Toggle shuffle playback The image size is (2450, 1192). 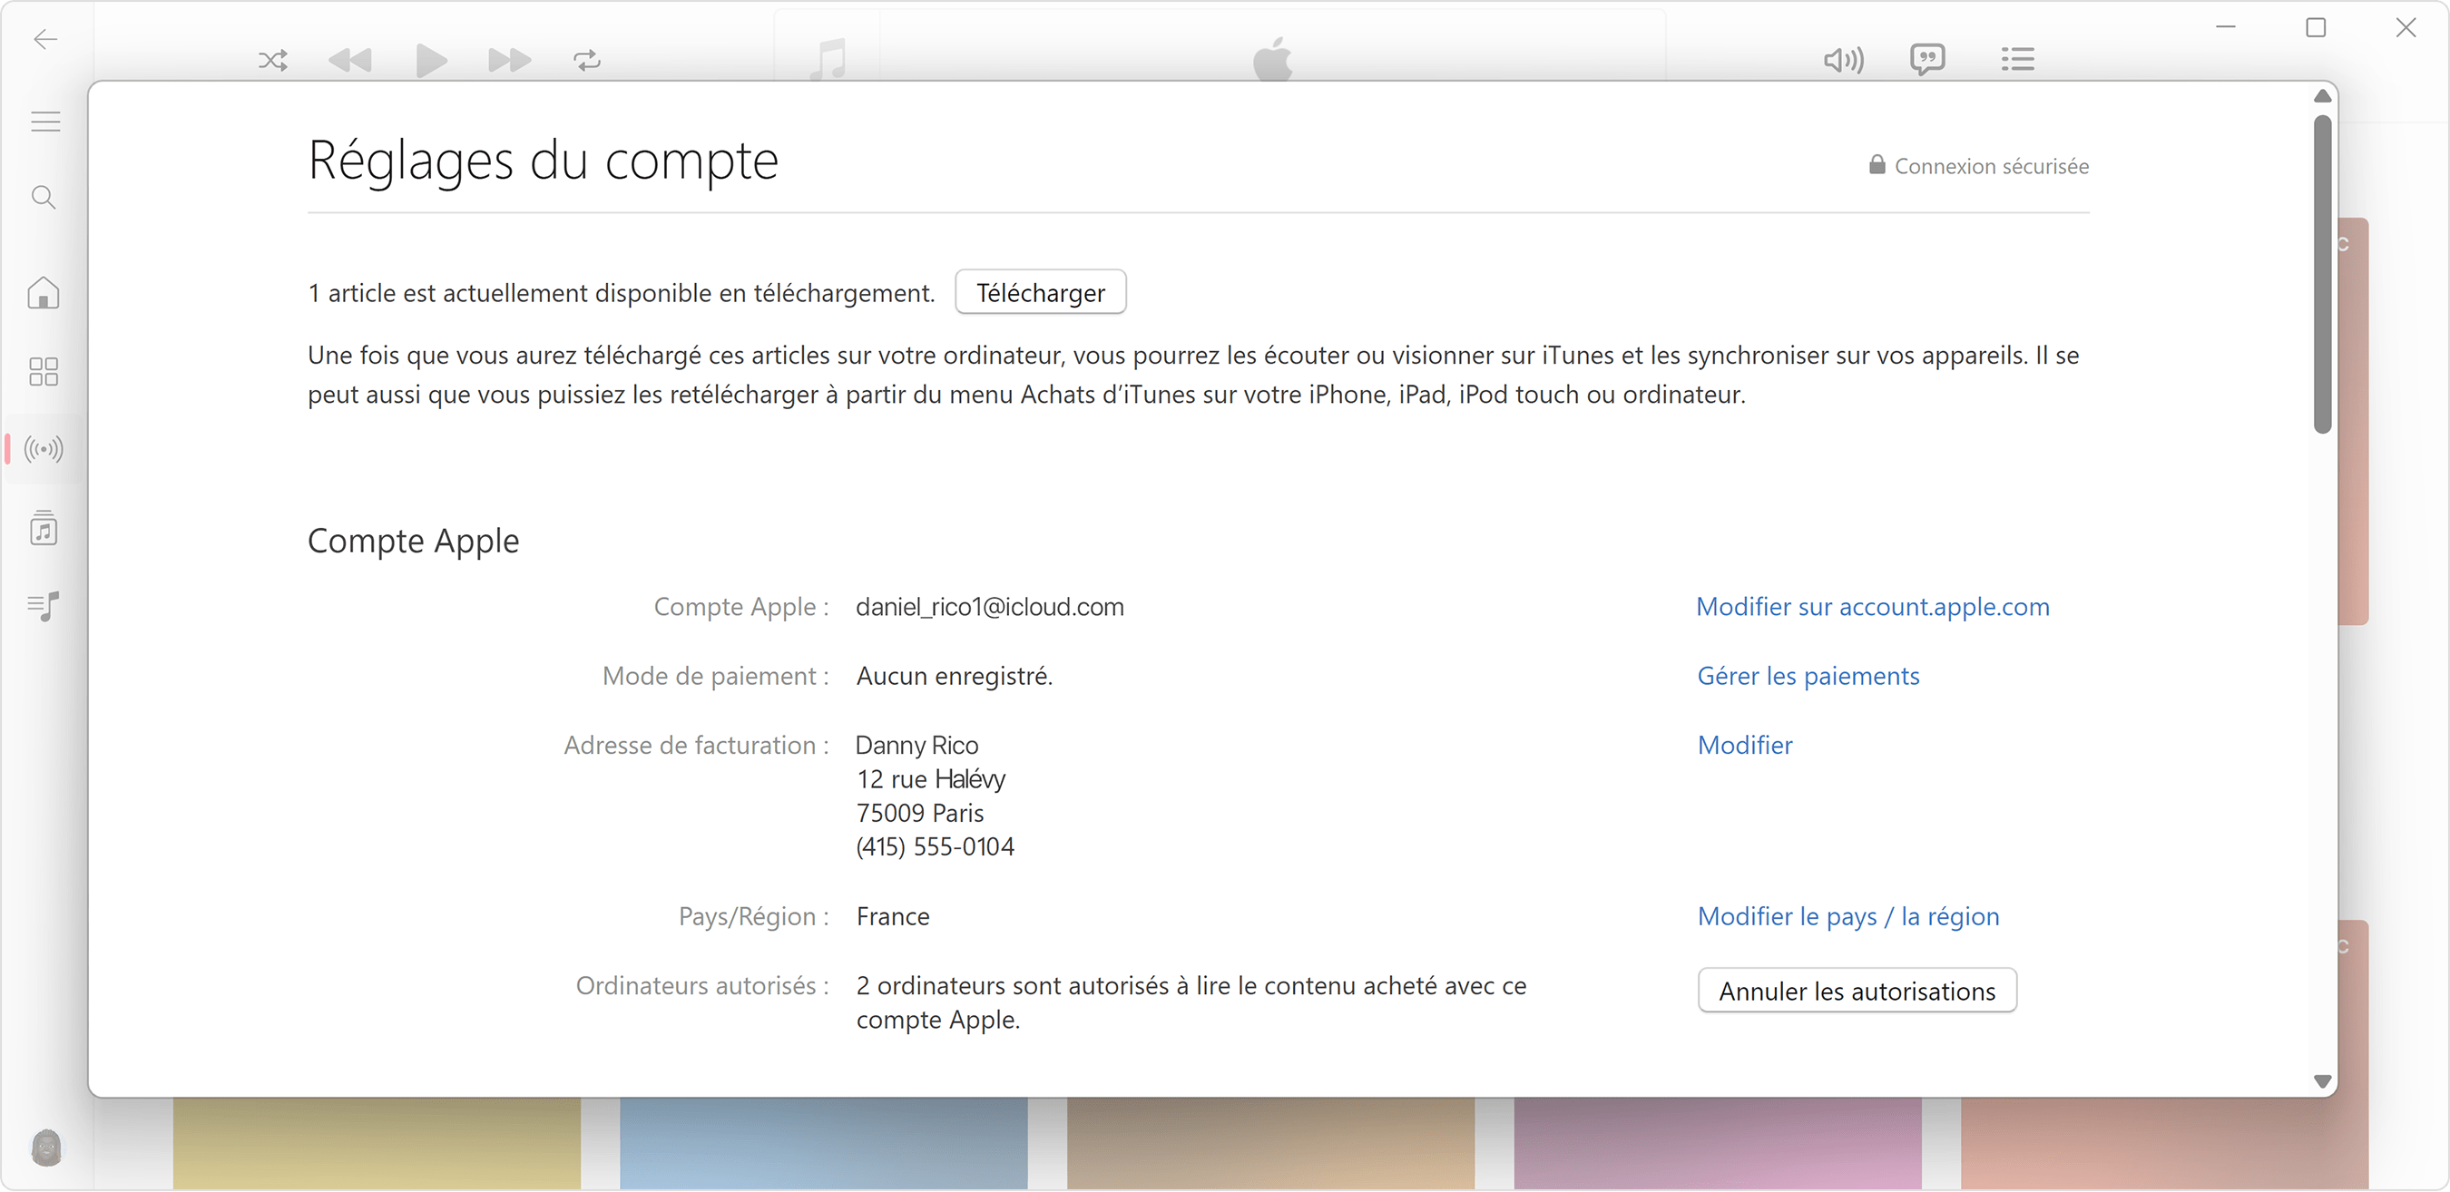(273, 61)
